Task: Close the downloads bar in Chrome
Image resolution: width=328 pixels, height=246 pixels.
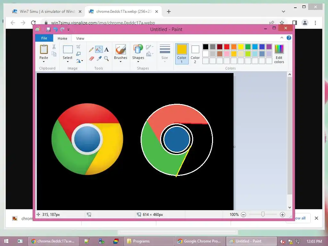Action: tap(316, 218)
